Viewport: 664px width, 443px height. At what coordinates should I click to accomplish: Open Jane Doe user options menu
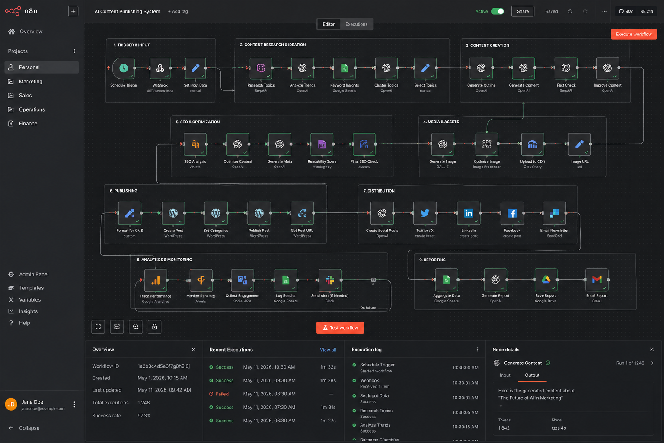click(74, 404)
